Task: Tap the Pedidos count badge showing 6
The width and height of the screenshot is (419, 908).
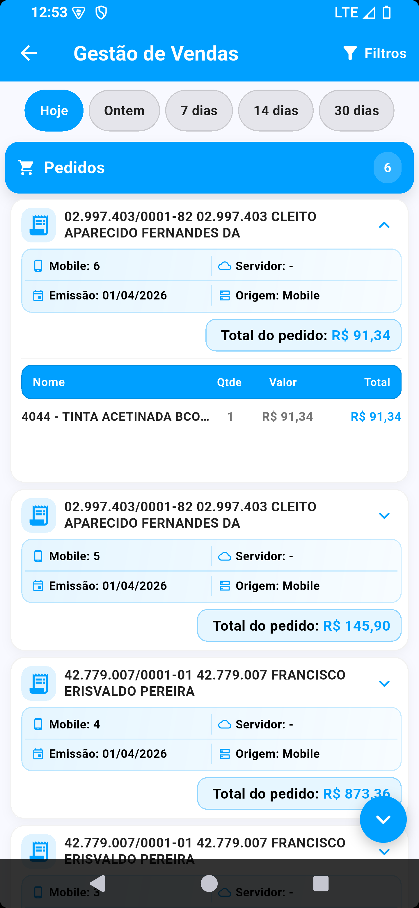Action: tap(387, 167)
